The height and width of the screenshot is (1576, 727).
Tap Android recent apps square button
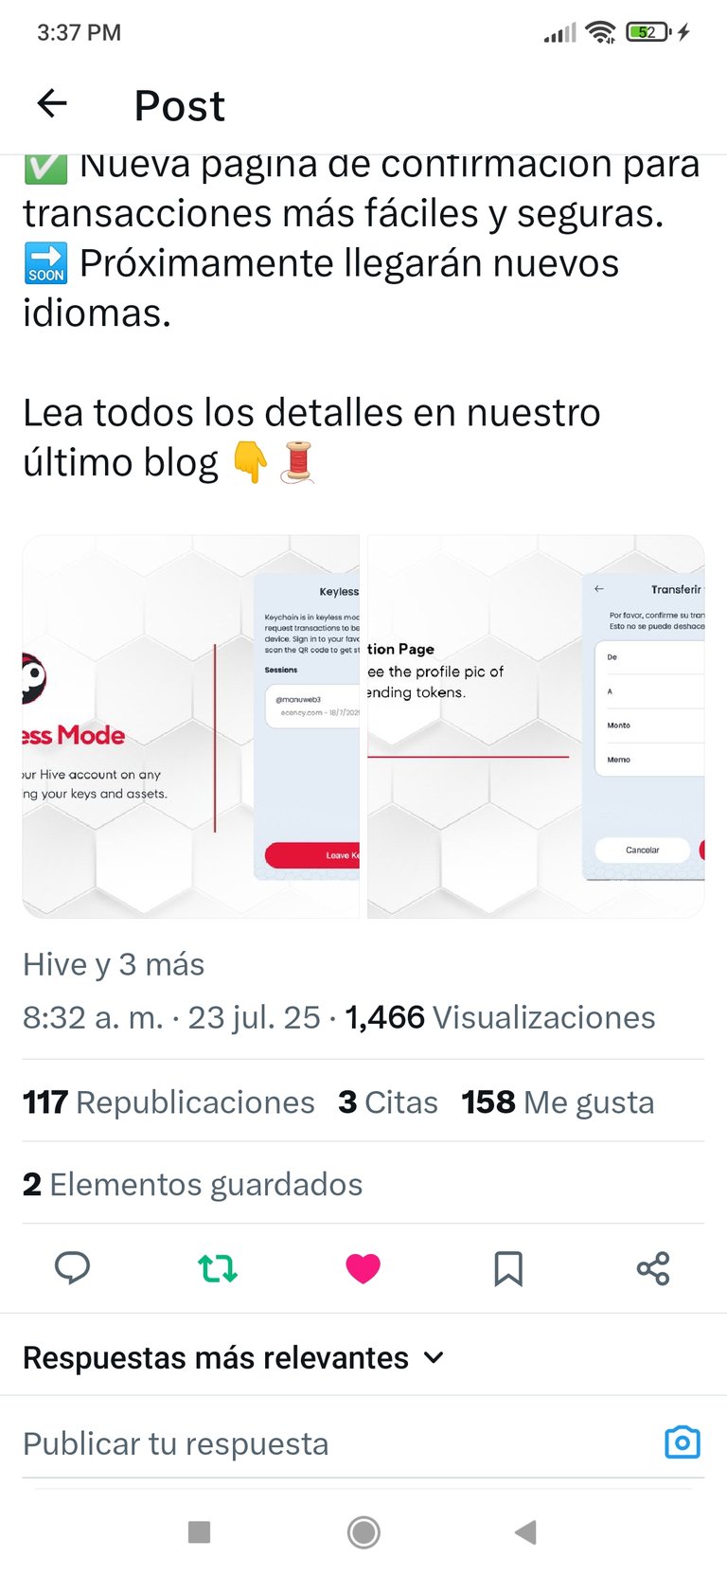coord(199,1531)
